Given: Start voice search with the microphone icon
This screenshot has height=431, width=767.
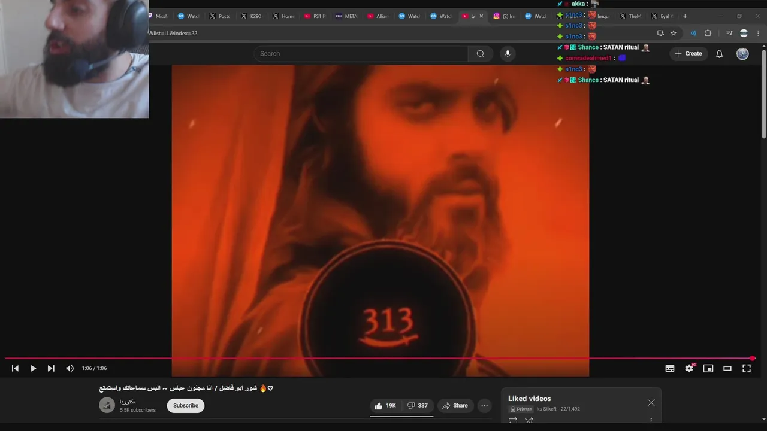Looking at the screenshot, I should point(508,54).
